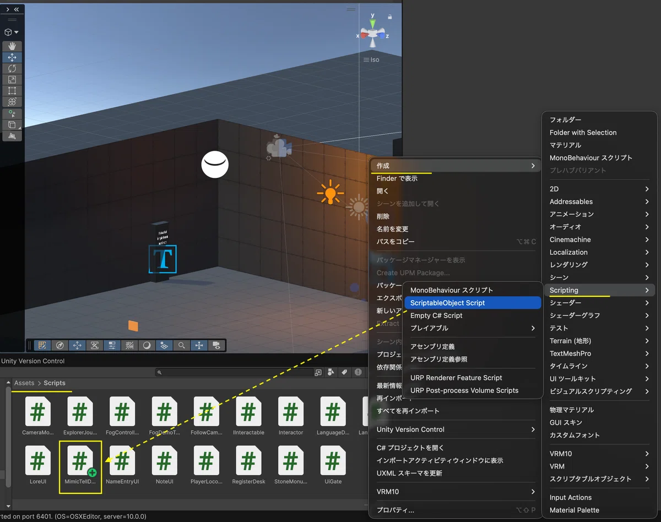Toggle scene grid snapping overlay button

point(41,345)
